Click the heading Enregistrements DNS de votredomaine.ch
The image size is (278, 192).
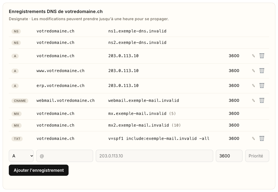coord(56,11)
